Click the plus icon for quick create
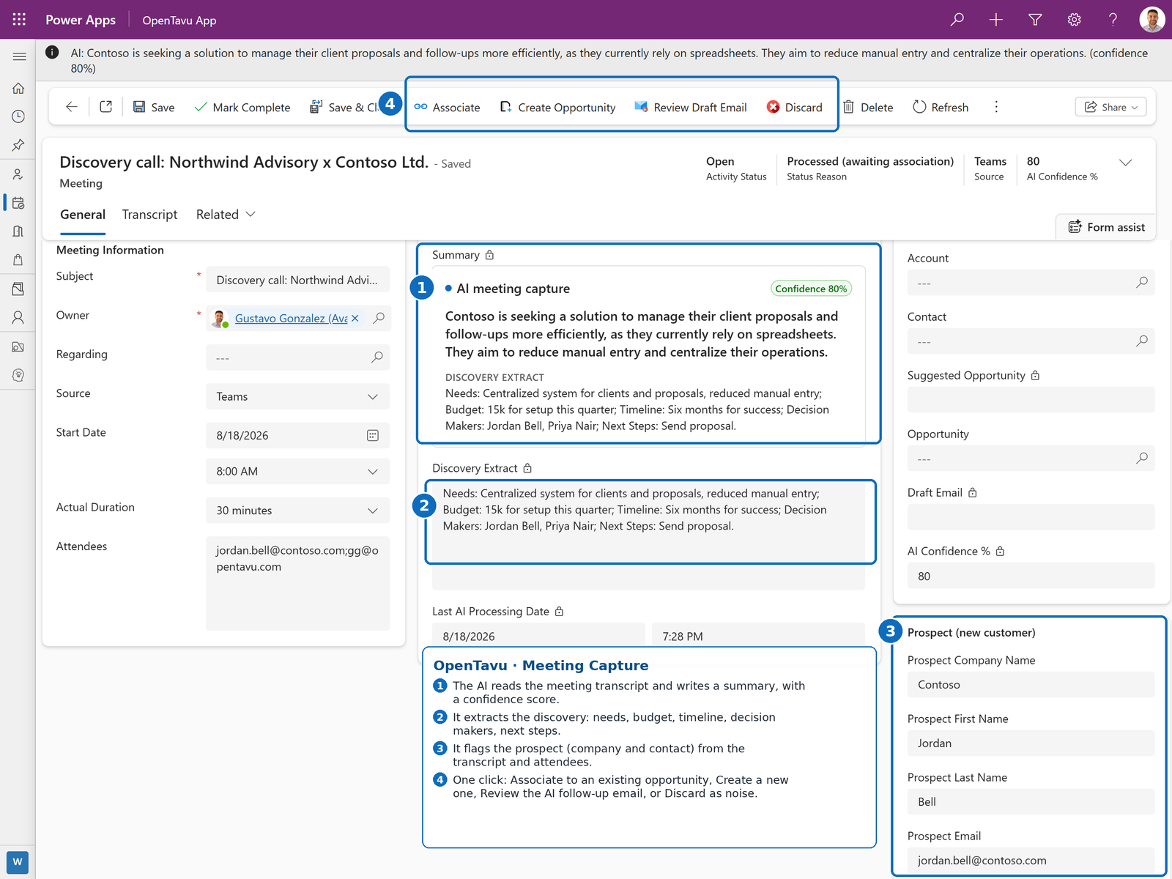Image resolution: width=1172 pixels, height=879 pixels. [995, 20]
